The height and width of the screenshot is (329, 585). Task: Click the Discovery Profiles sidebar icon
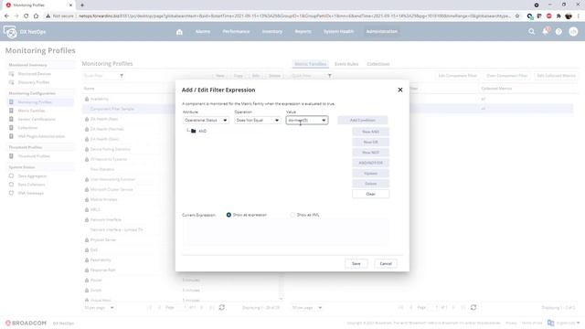coord(11,82)
